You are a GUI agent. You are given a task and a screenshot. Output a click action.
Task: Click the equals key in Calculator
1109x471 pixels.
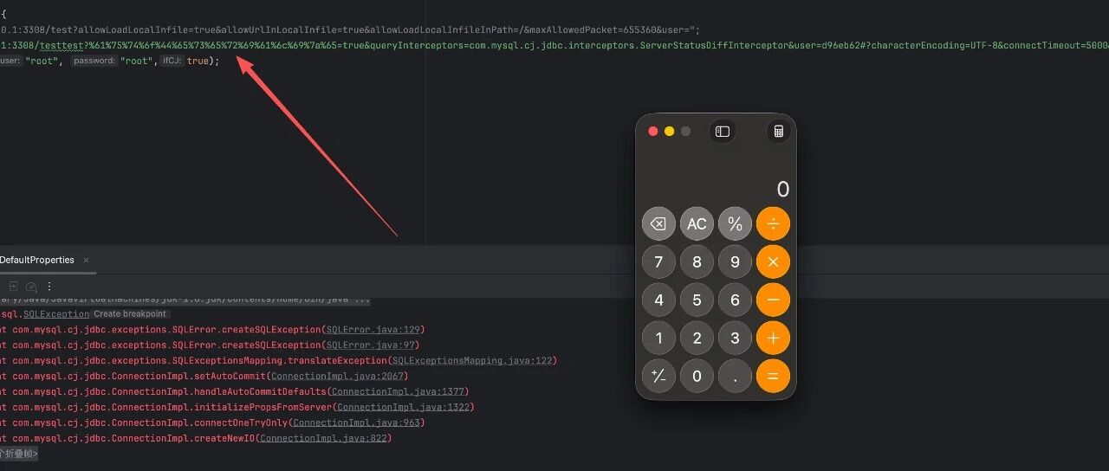773,376
